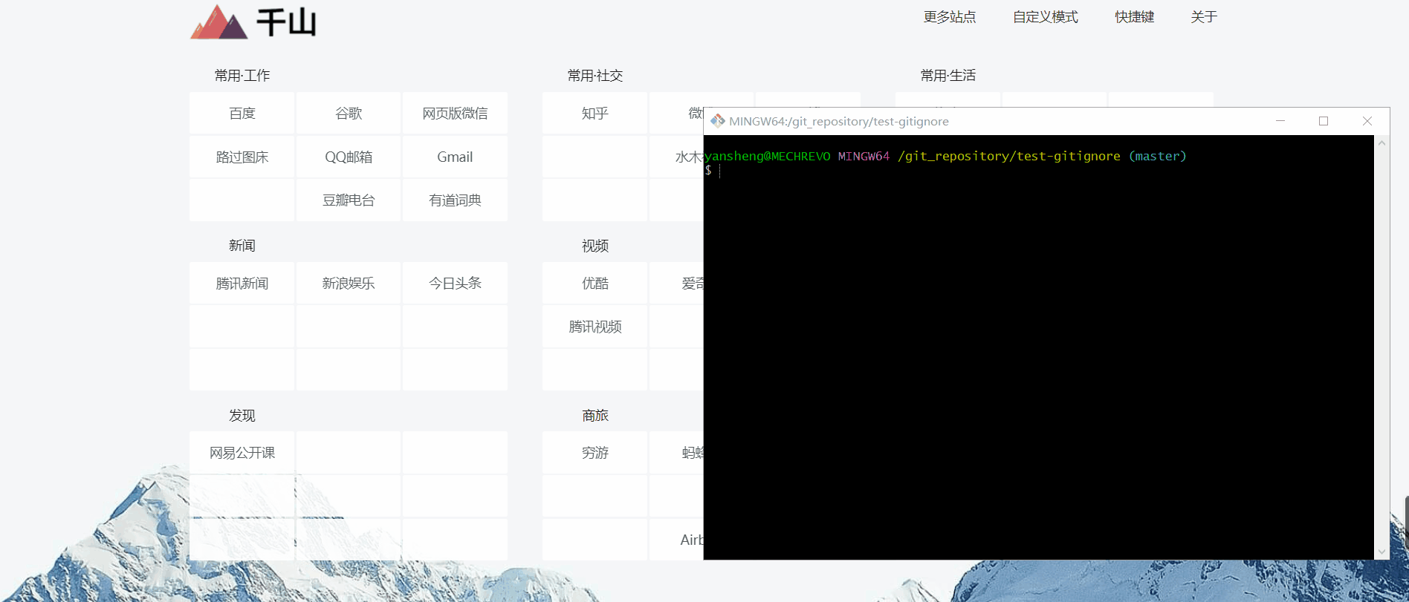
Task: Click the 视频 category heading
Action: pyautogui.click(x=595, y=246)
